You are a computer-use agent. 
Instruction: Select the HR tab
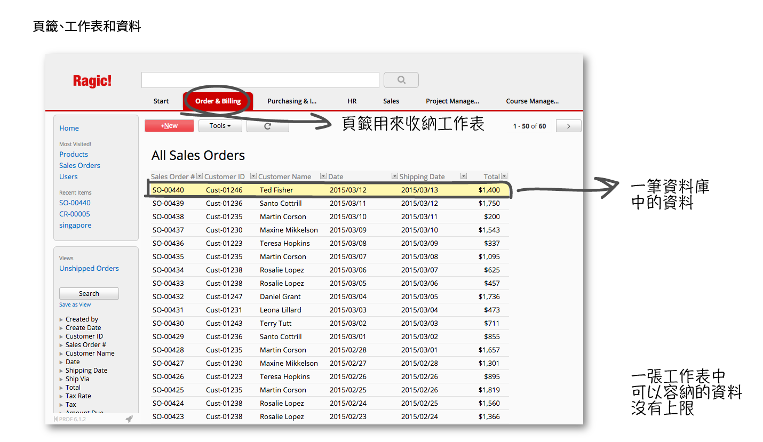(352, 101)
